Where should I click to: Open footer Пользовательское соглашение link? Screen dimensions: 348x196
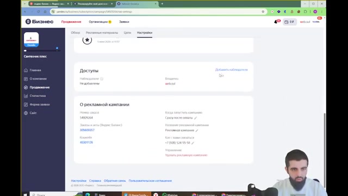pos(150,181)
